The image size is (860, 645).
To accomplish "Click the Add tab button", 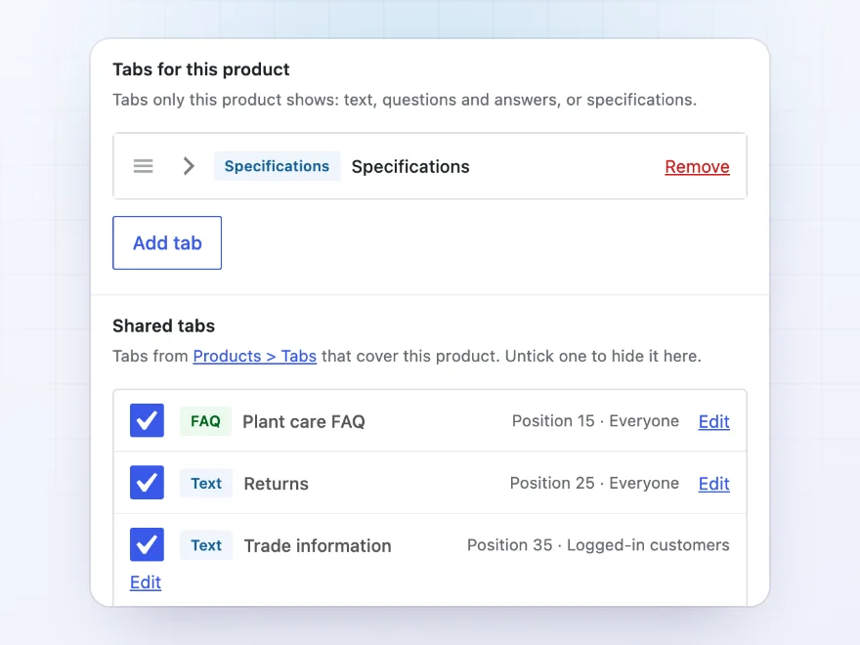I will [x=167, y=243].
